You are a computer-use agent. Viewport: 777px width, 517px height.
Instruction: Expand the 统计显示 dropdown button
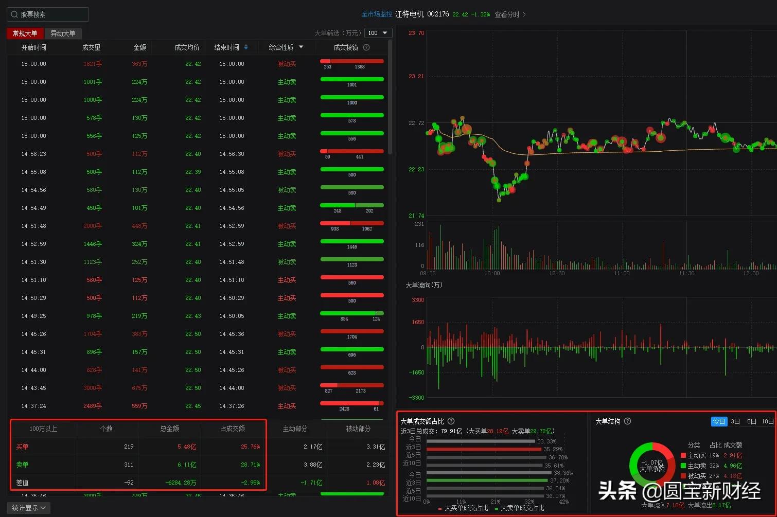29,508
